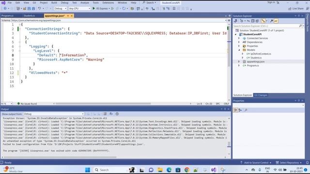Expand the Program.cs node in Solution Explorer

click(x=239, y=66)
